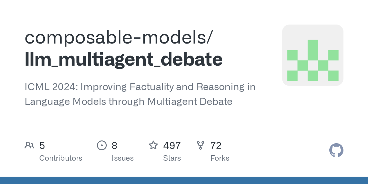Open the llm_multiagent_debate repository title
The width and height of the screenshot is (368, 184).
(x=124, y=59)
